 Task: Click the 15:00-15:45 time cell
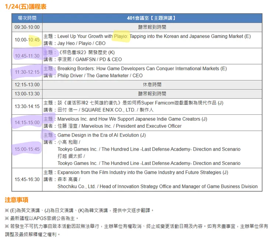pyautogui.click(x=27, y=149)
